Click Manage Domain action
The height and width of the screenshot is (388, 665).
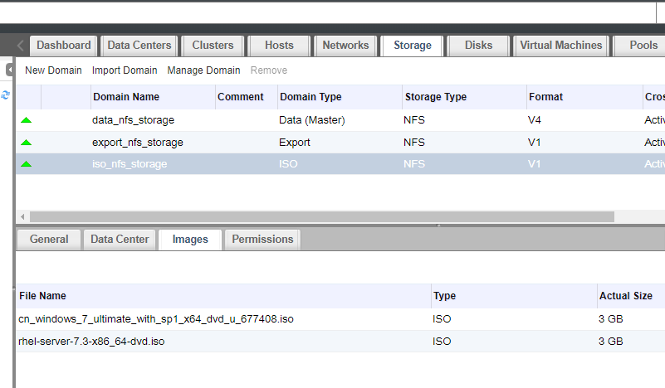tap(203, 70)
